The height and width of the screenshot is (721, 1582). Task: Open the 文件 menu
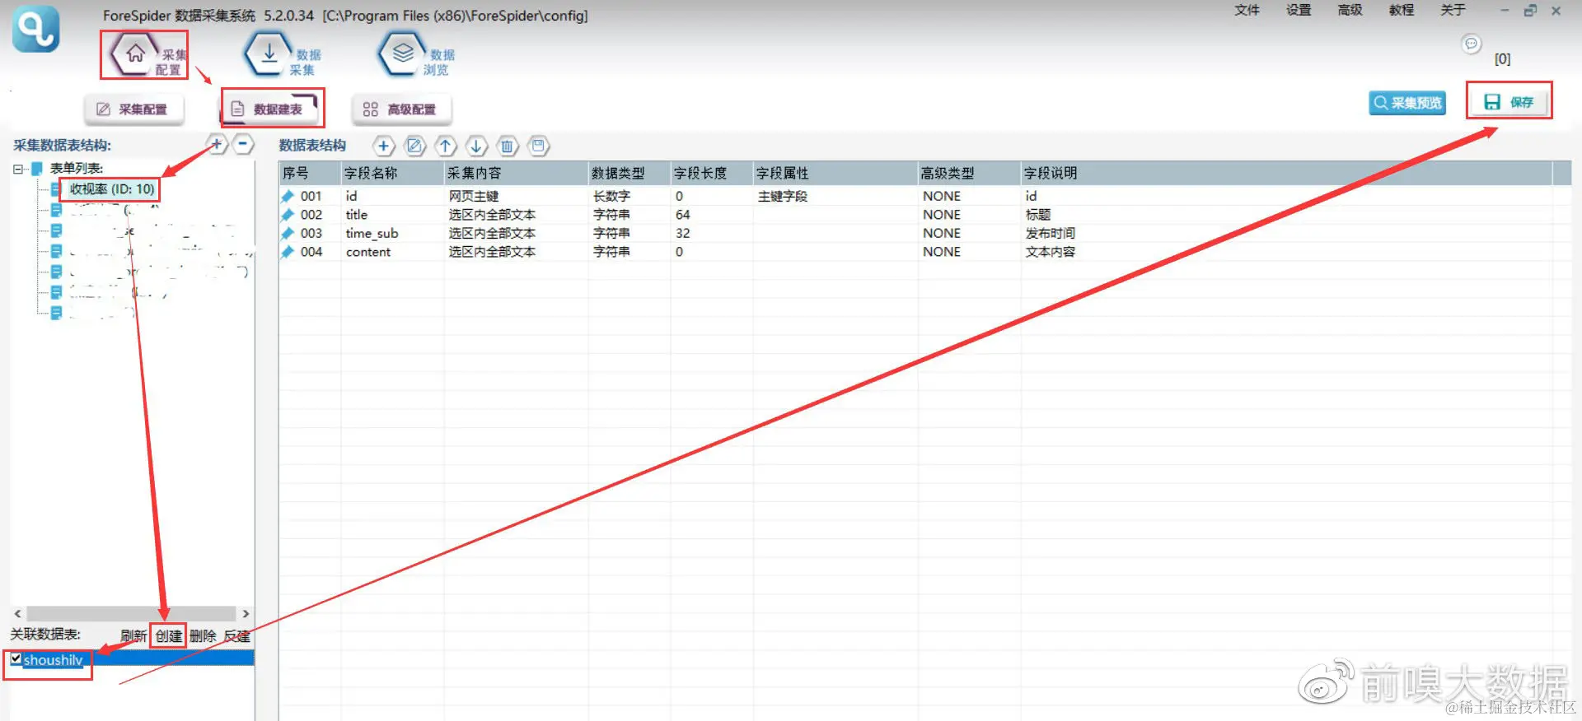[x=1247, y=10]
